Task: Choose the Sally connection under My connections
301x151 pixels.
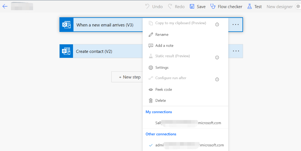Action: [188, 123]
